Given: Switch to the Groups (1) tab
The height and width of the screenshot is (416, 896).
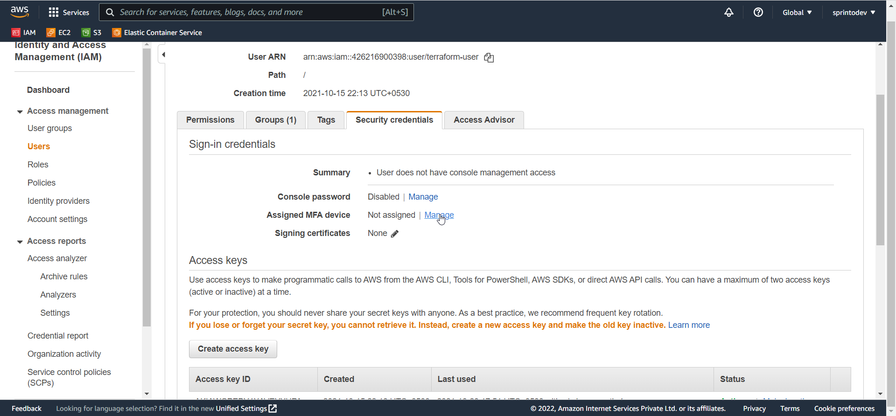Looking at the screenshot, I should [x=276, y=120].
